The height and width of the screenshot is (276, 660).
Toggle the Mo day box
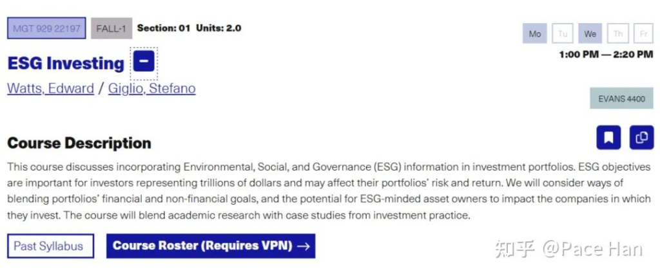pyautogui.click(x=534, y=33)
